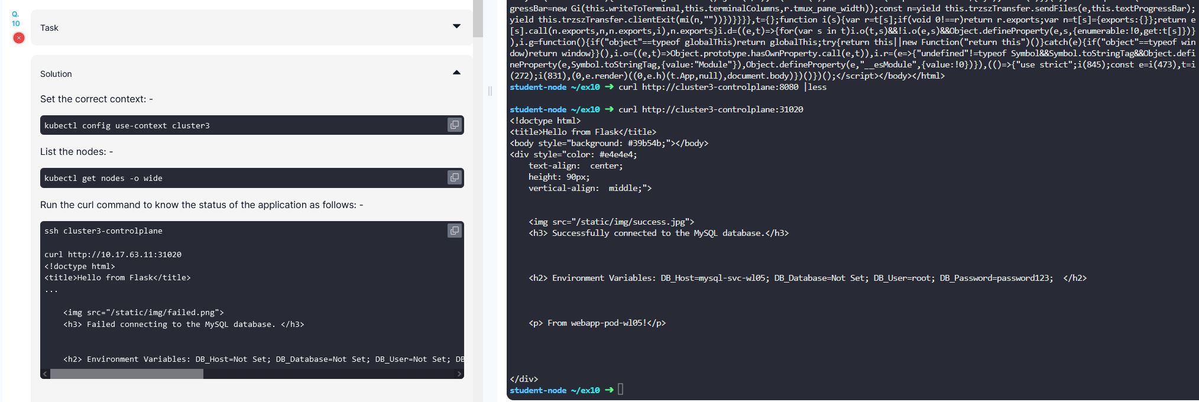Copy the kubectl get nodes command

454,177
